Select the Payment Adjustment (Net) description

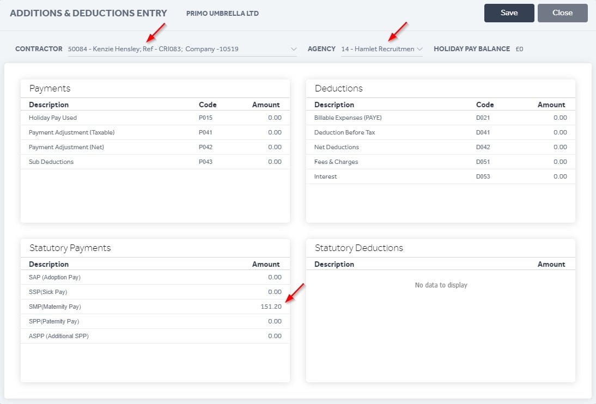pyautogui.click(x=66, y=147)
